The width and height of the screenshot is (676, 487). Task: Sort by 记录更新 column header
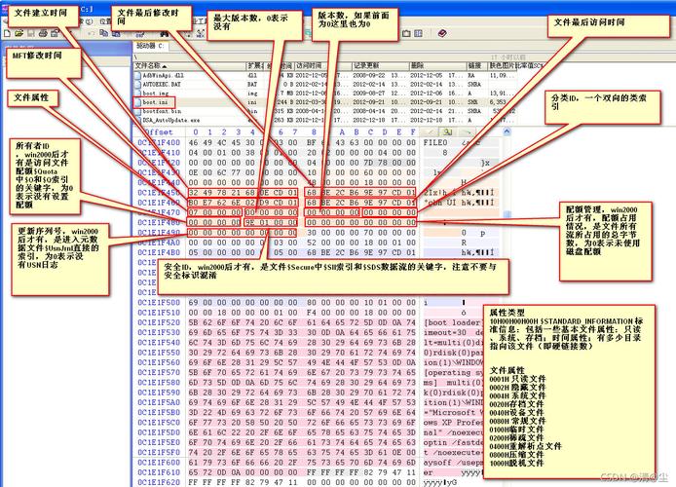click(x=380, y=65)
